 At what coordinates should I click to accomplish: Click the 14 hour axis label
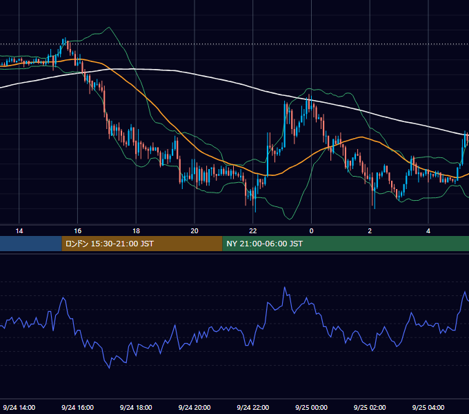pos(19,231)
